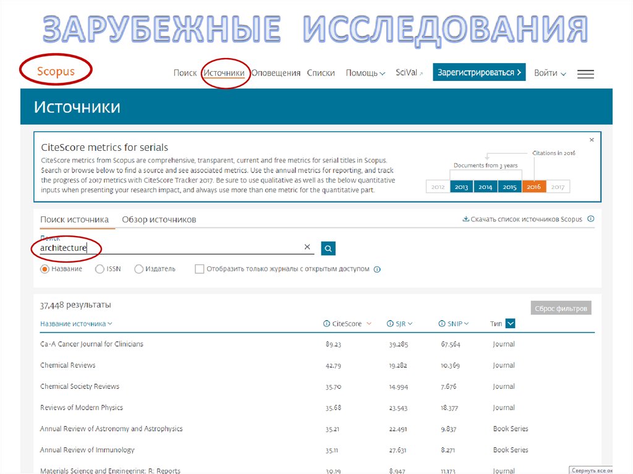Click Сброс фильтров button
This screenshot has width=633, height=474.
pos(561,308)
